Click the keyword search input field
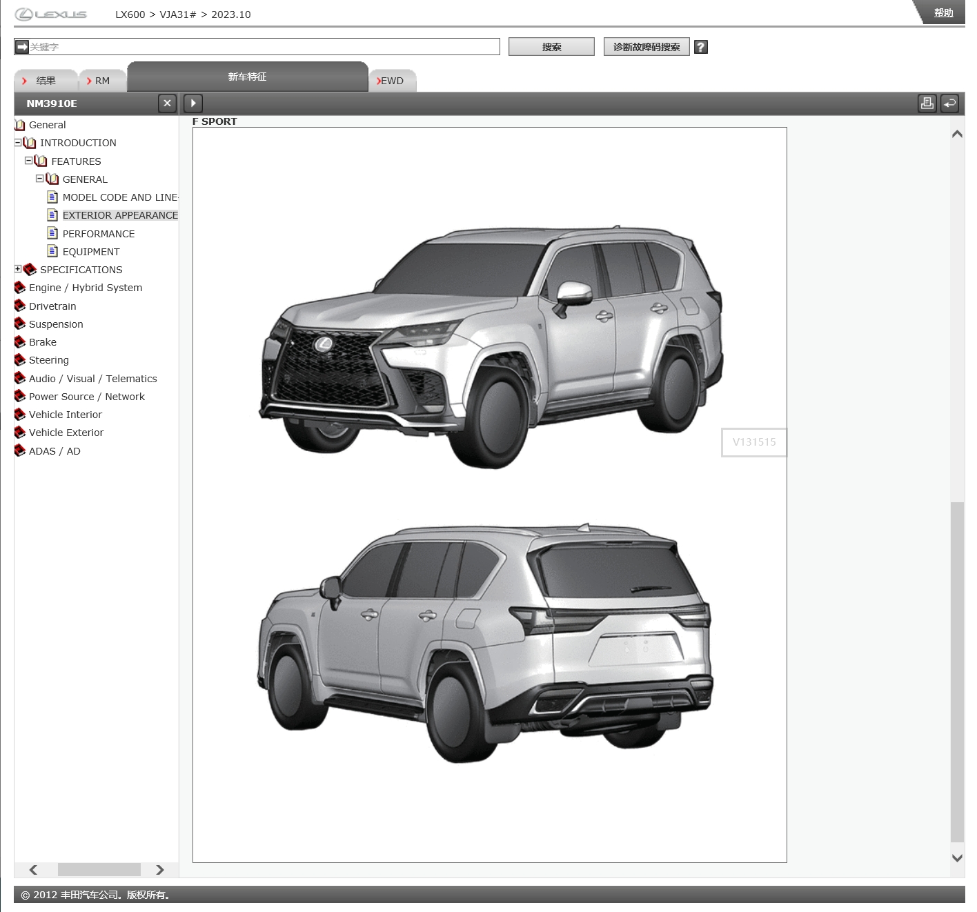This screenshot has height=912, width=977. pyautogui.click(x=264, y=47)
